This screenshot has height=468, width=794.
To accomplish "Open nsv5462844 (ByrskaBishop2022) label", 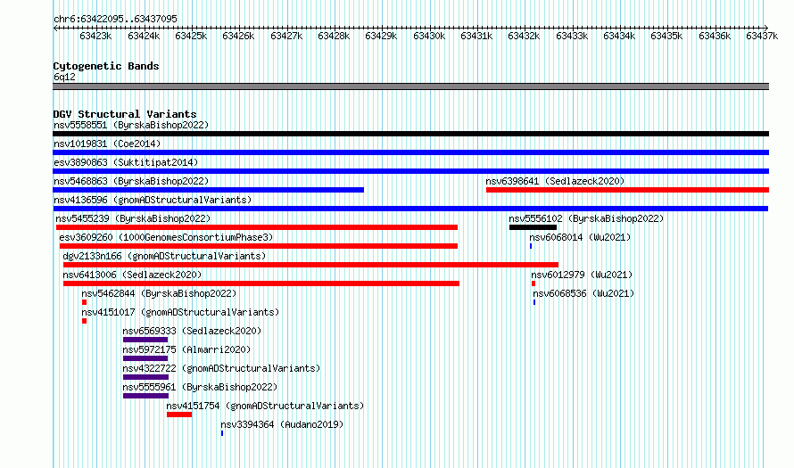I will pyautogui.click(x=159, y=293).
